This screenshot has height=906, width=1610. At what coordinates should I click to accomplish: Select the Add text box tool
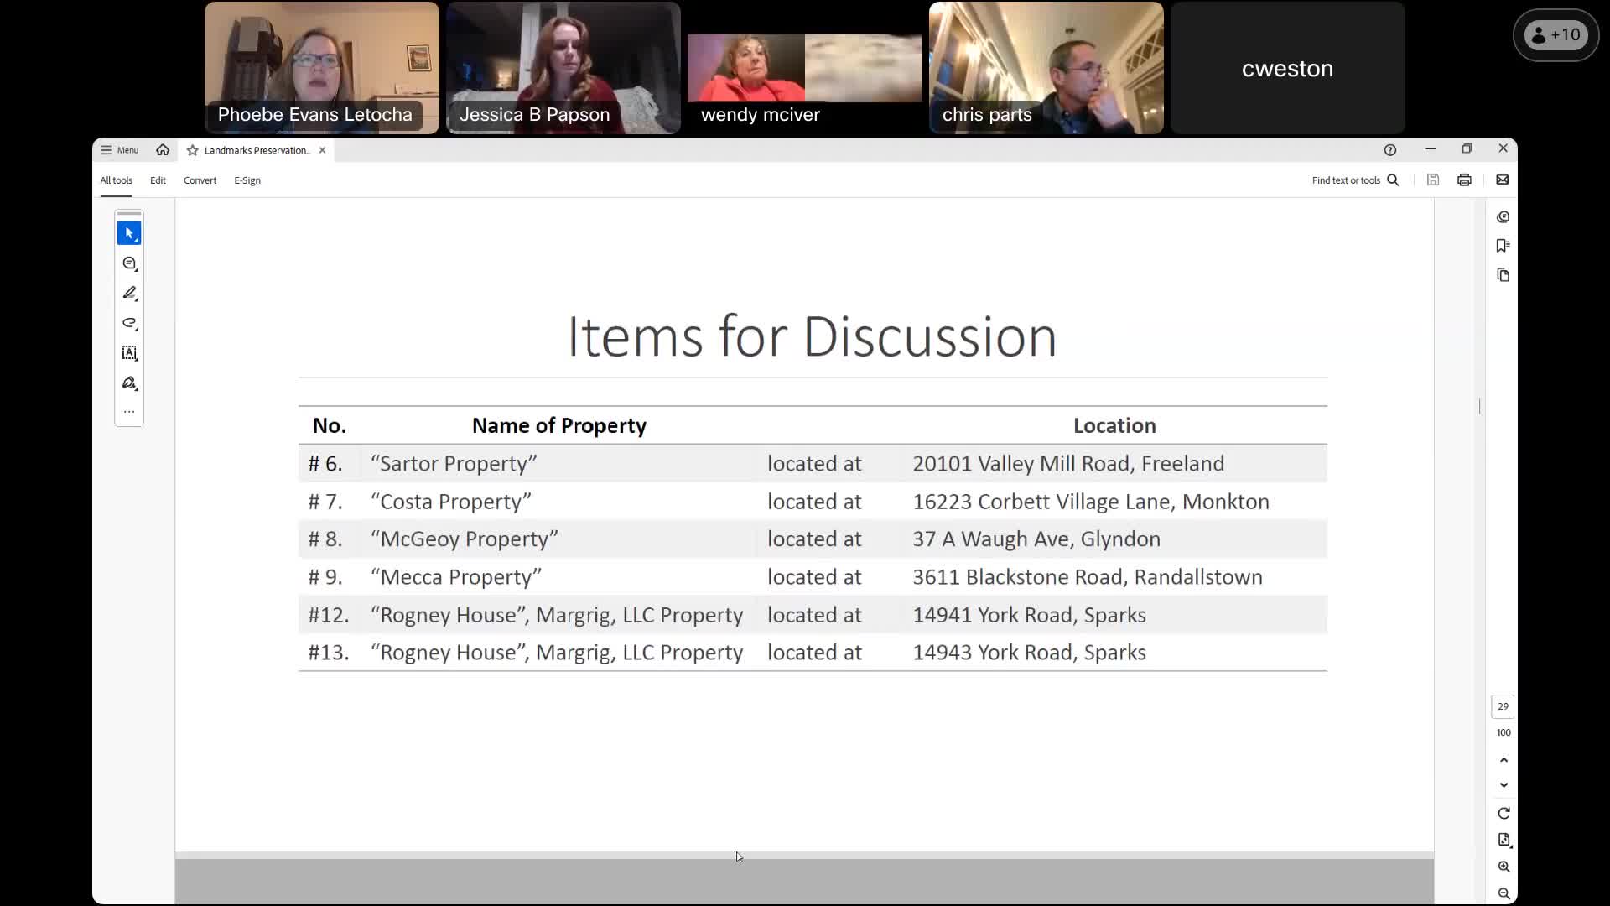[129, 353]
